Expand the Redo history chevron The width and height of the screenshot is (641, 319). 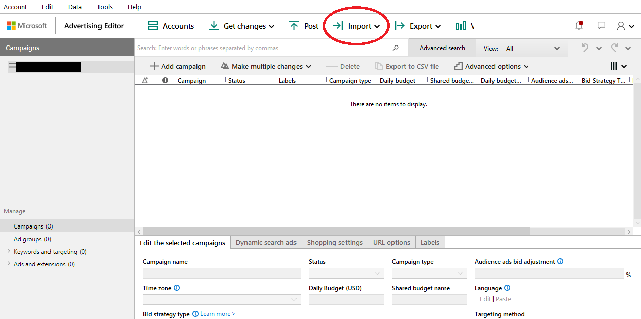(628, 48)
